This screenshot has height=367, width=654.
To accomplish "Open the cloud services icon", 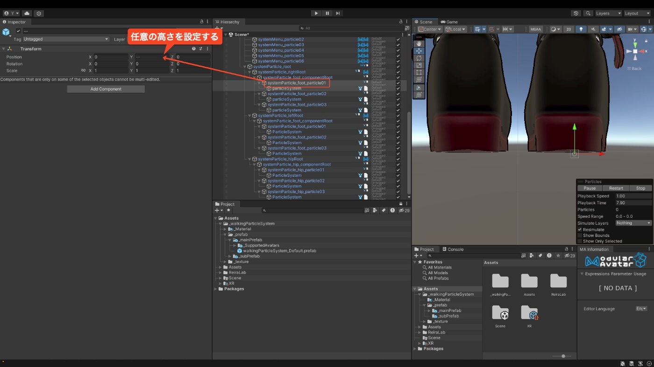I will pyautogui.click(x=27, y=14).
